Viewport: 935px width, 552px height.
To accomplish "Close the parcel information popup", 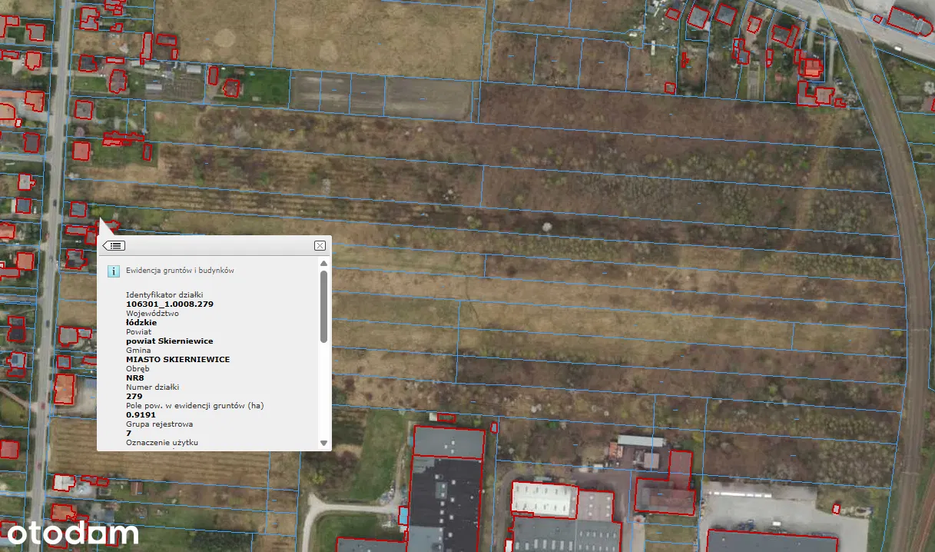I will (320, 245).
